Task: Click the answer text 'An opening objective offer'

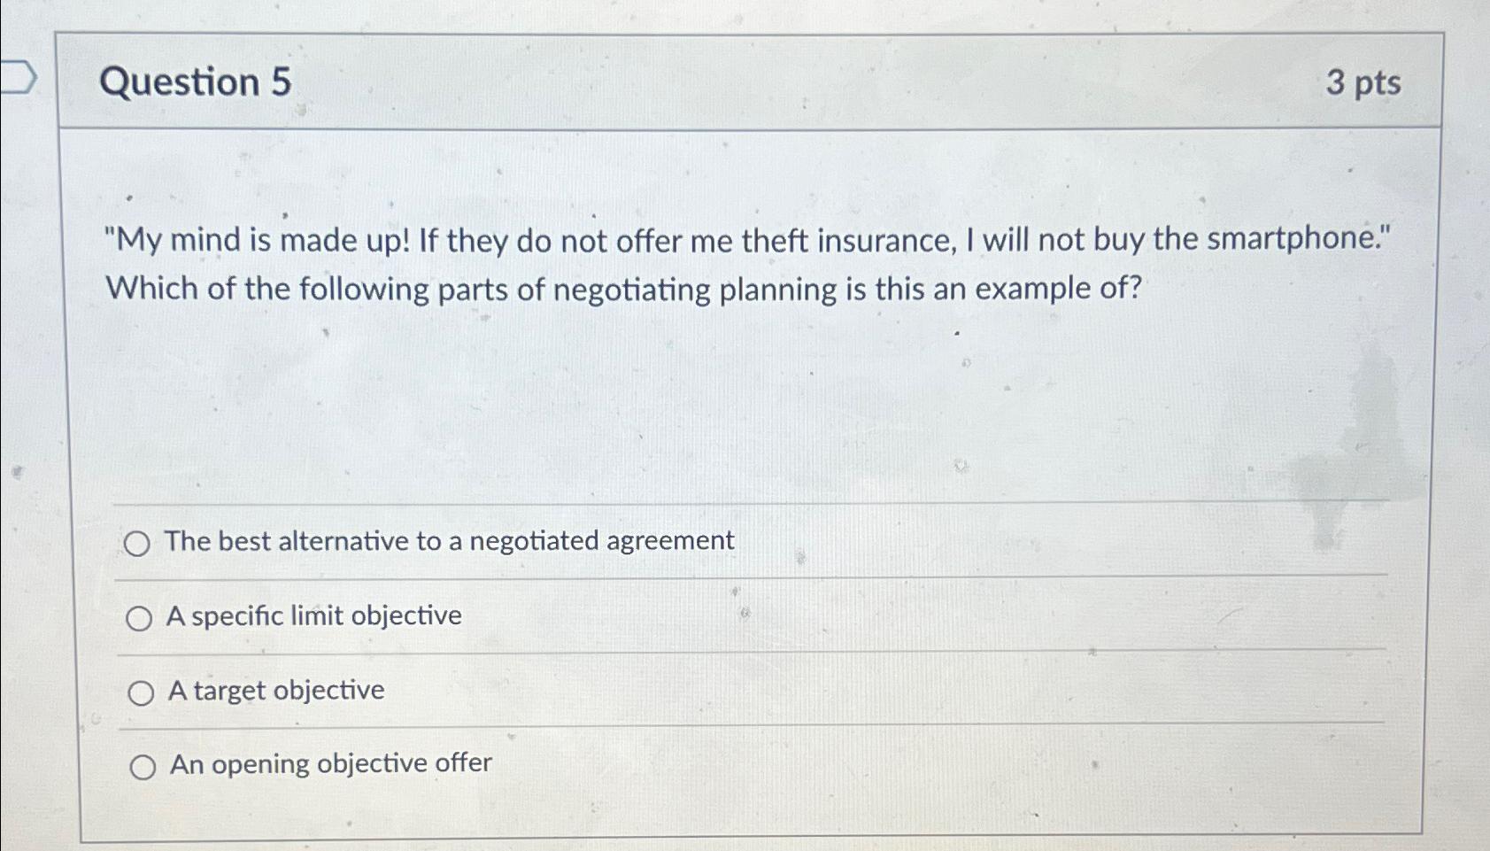Action: (331, 763)
